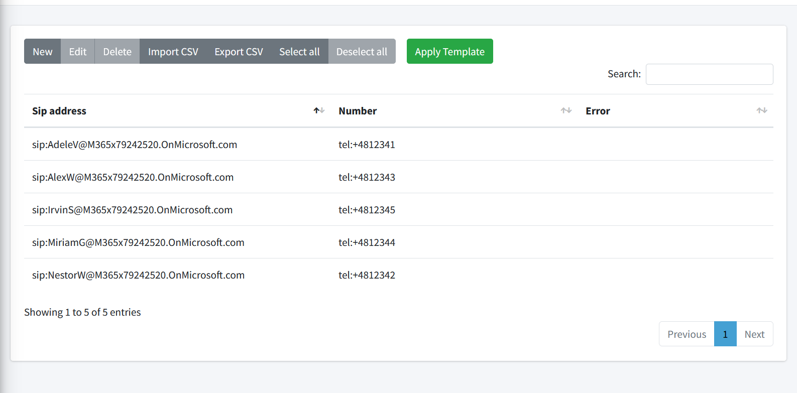
Task: Select the MiriamG sip address row
Action: pos(138,242)
